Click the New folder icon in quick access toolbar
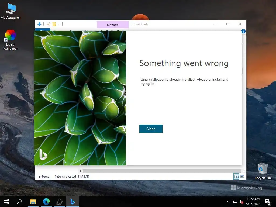The height and width of the screenshot is (207, 276). (54, 24)
